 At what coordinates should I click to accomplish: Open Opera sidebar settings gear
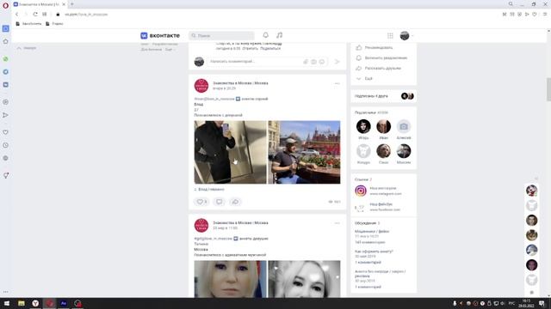coord(6,158)
